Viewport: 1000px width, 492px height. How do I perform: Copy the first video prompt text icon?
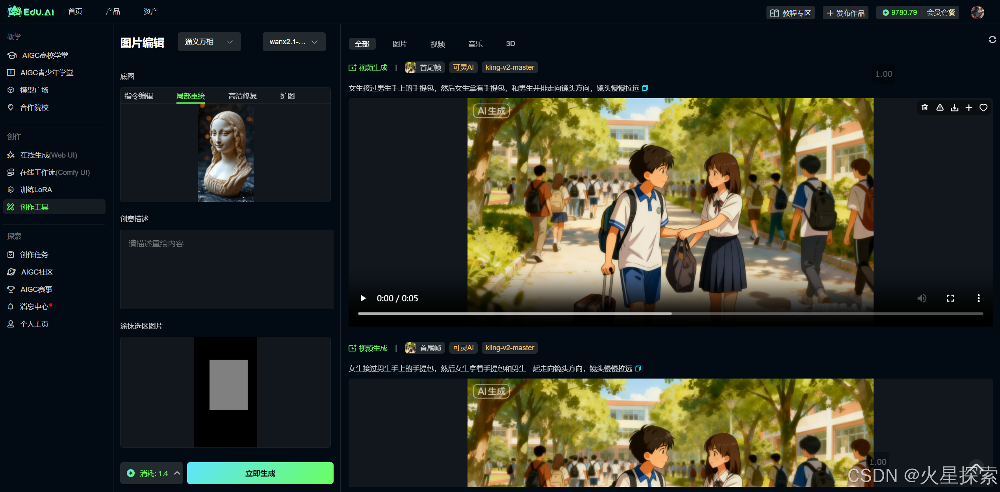tap(645, 88)
